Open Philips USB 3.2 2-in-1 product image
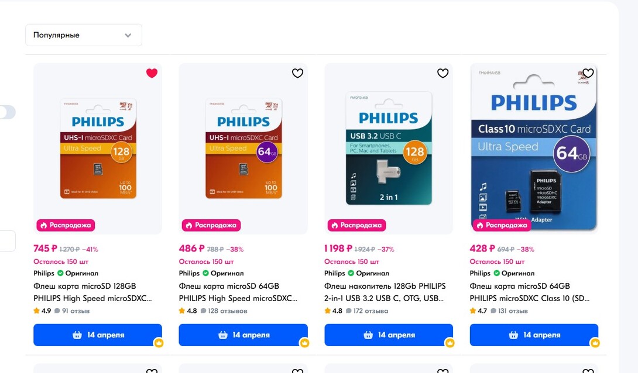The width and height of the screenshot is (638, 373). coord(389,148)
